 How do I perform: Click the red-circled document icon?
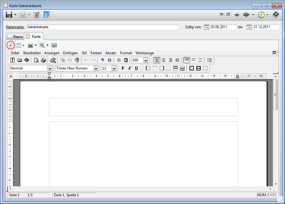11,45
